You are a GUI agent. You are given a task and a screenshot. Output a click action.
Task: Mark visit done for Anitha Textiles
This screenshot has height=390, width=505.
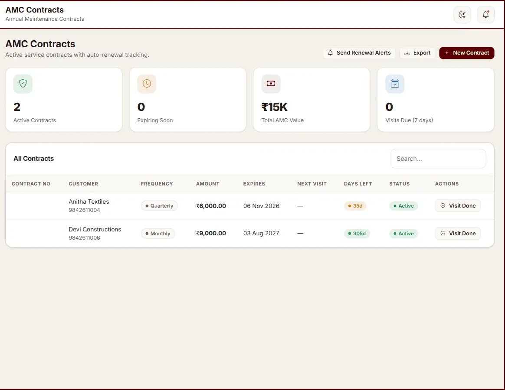click(458, 206)
